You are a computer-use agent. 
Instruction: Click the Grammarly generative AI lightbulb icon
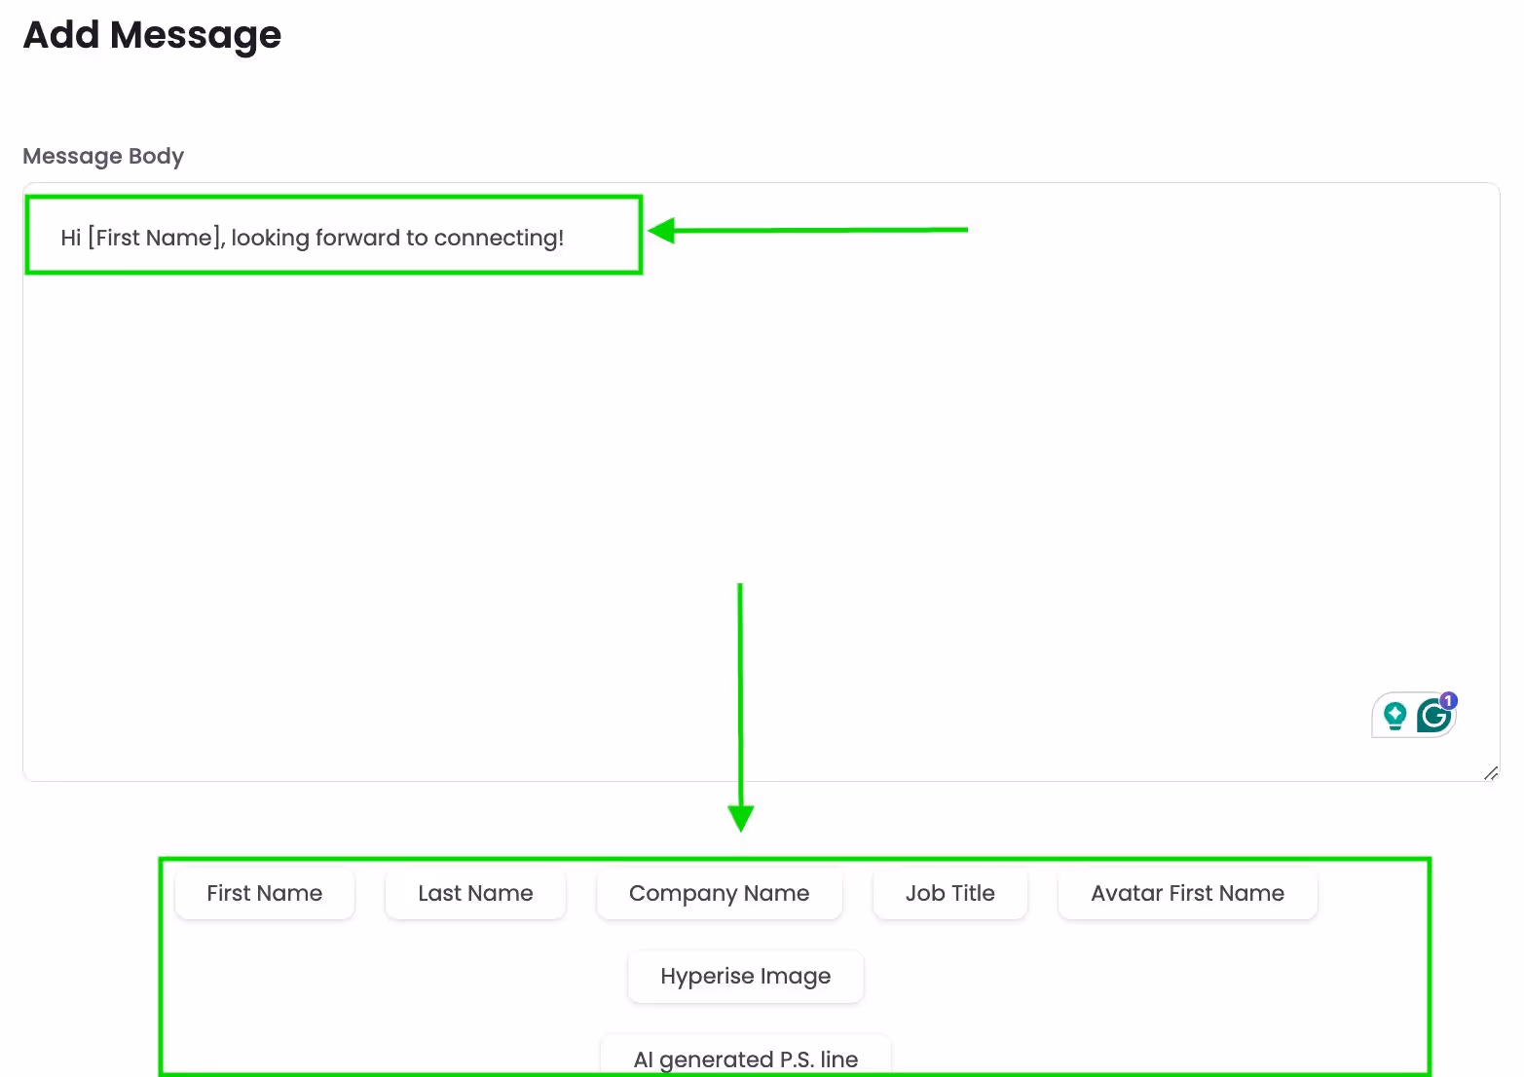(1395, 715)
